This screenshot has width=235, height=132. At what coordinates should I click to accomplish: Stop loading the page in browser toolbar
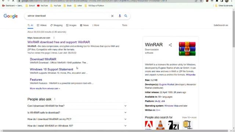(x=13, y=1)
